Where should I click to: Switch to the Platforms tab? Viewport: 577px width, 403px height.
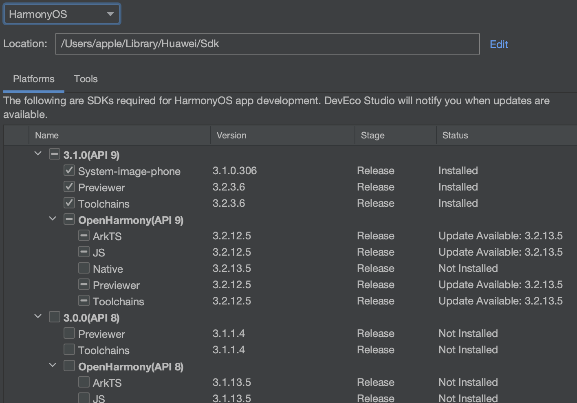pos(34,79)
